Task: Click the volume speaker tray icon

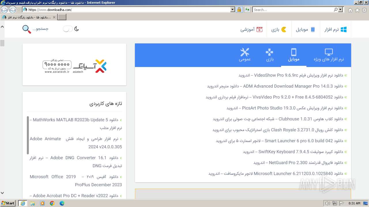Action: click(327, 203)
